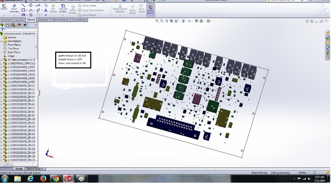331x186 pixels.
Task: Click Repair Sketch tool
Action: tap(132, 10)
